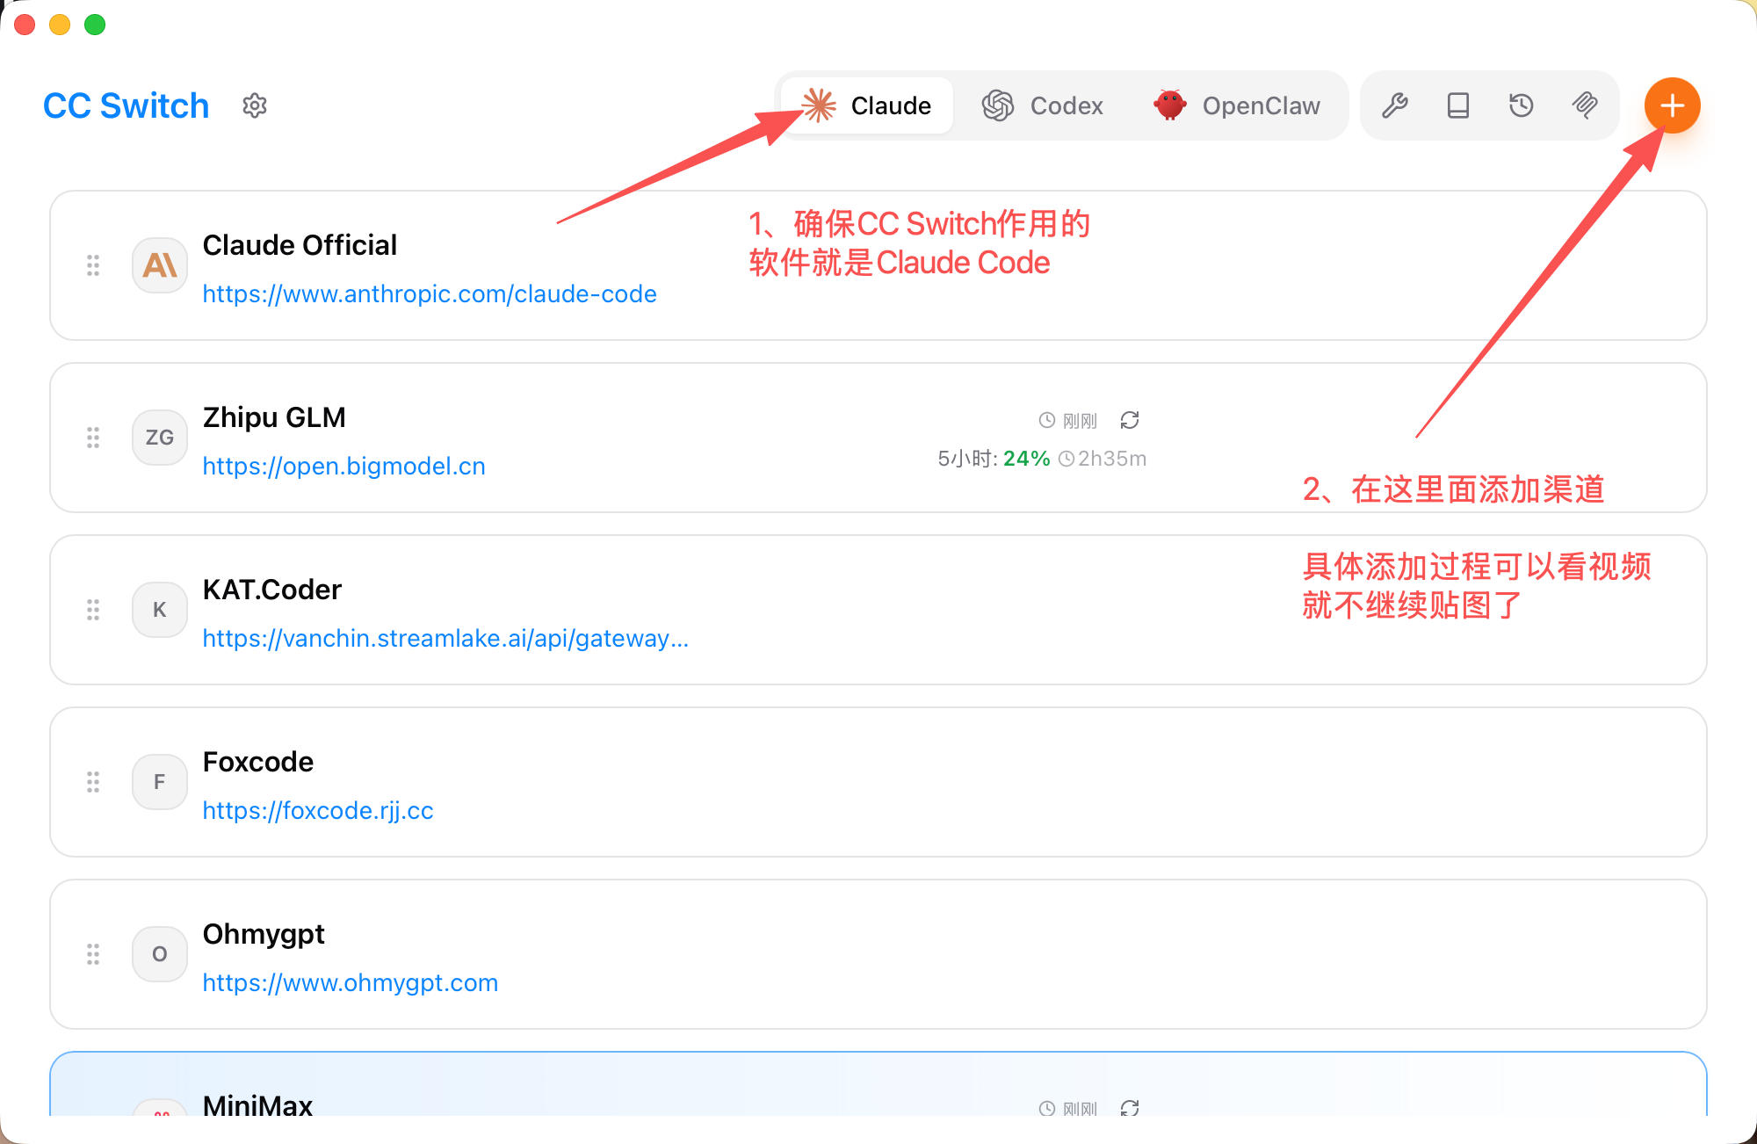Open the www.ohmygpt.com link
Viewport: 1757px width, 1144px height.
pos(351,982)
